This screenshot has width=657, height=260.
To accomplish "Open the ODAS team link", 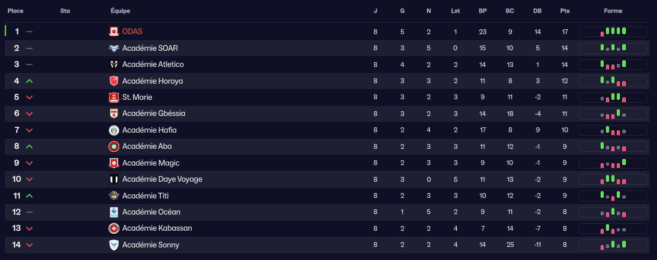I will tap(132, 32).
